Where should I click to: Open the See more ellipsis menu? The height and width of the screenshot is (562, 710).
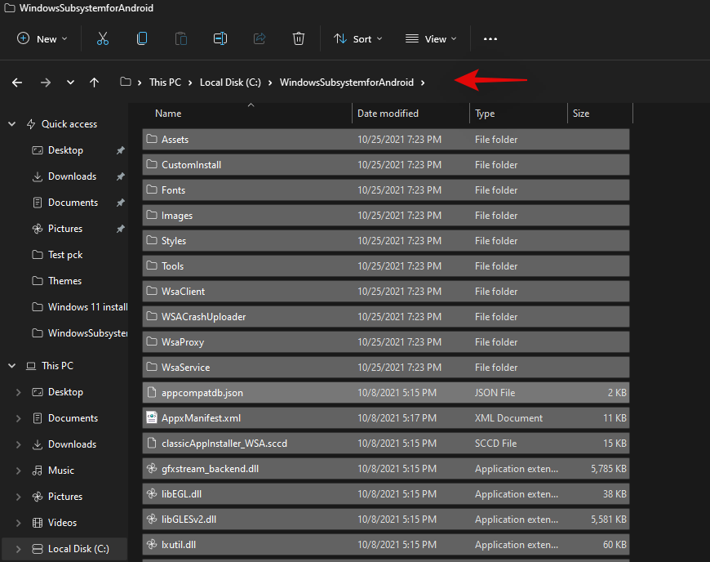point(490,38)
